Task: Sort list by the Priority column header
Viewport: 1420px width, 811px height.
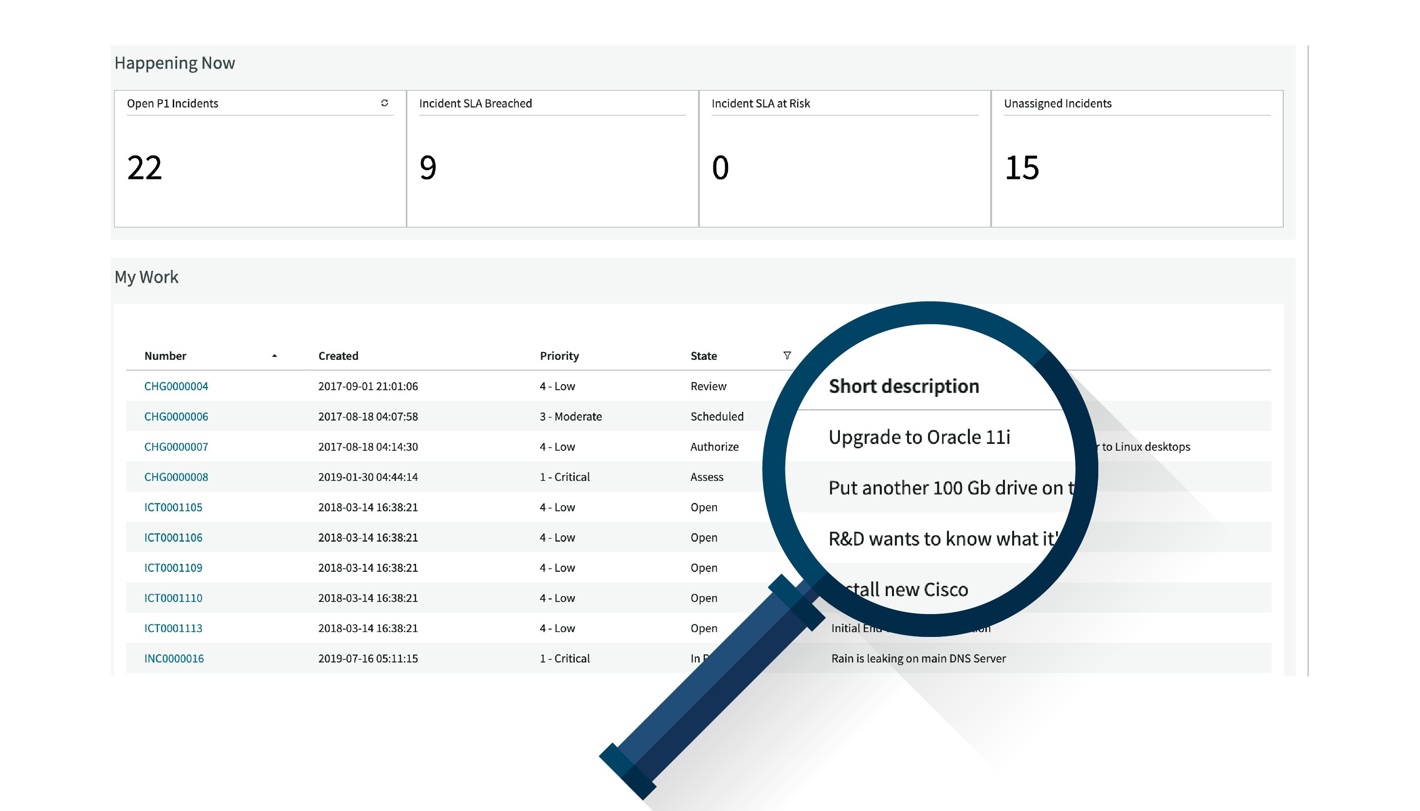Action: click(559, 355)
